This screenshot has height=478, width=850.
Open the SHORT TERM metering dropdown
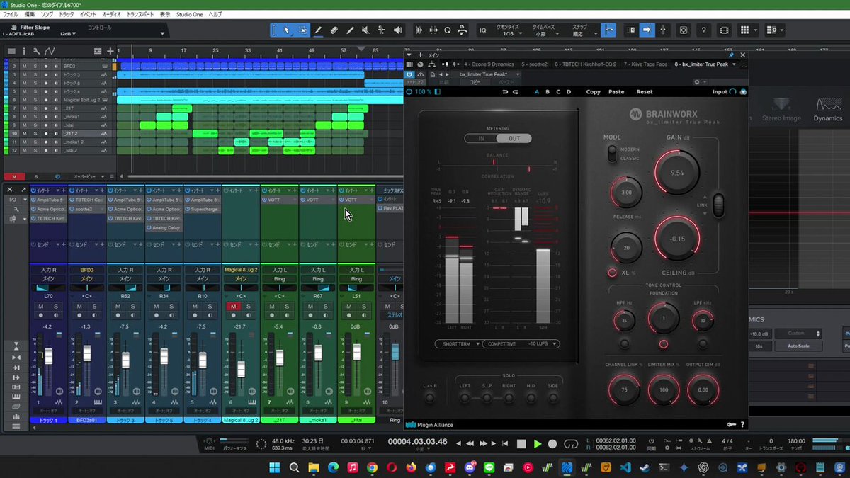coord(458,343)
